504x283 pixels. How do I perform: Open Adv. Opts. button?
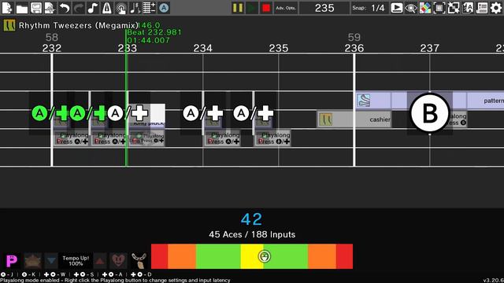[286, 8]
